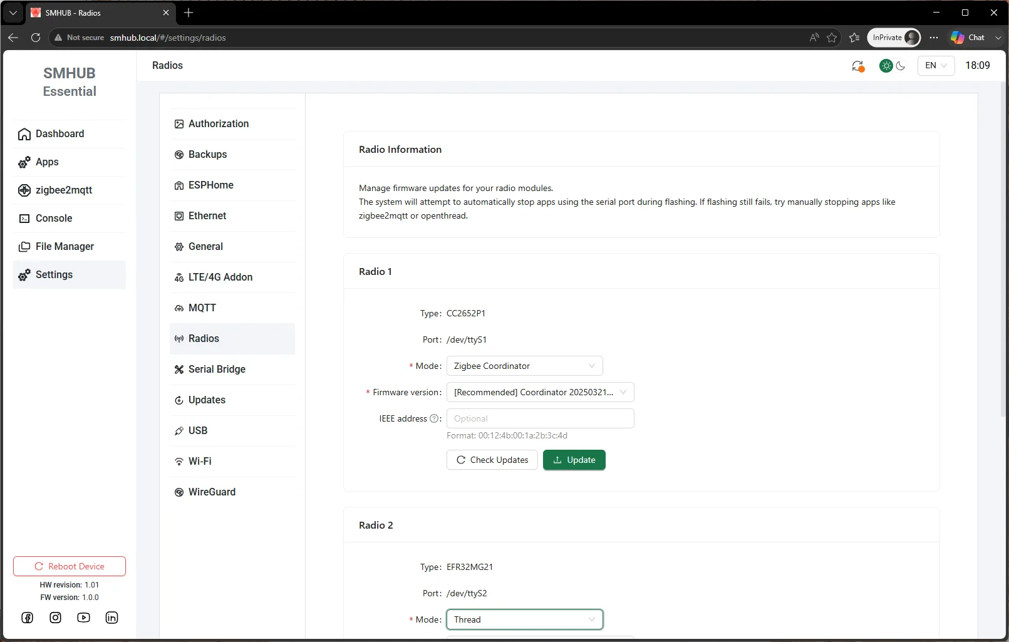Add page to browser favorites star
The width and height of the screenshot is (1009, 642).
[832, 38]
